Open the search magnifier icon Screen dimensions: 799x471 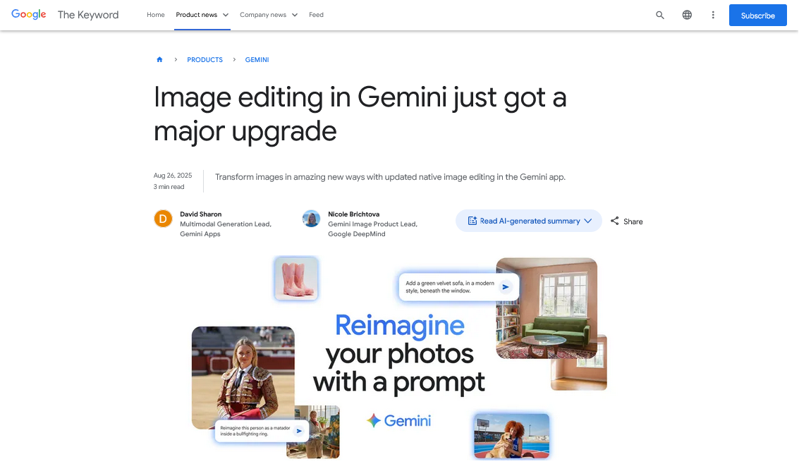[660, 16]
